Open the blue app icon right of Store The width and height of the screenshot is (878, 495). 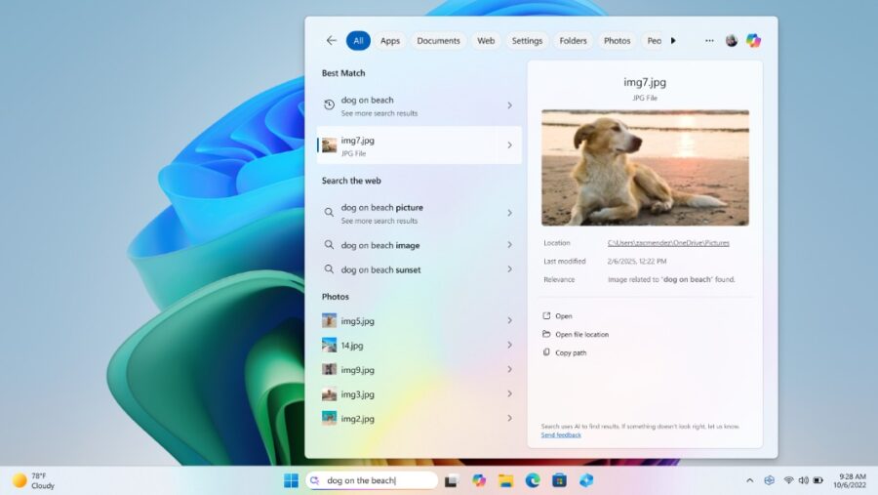pos(586,480)
